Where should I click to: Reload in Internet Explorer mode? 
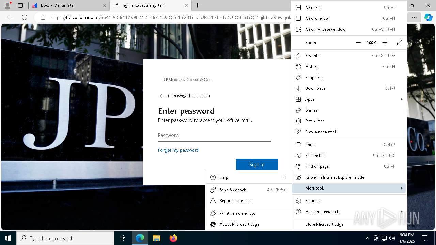coord(349,177)
